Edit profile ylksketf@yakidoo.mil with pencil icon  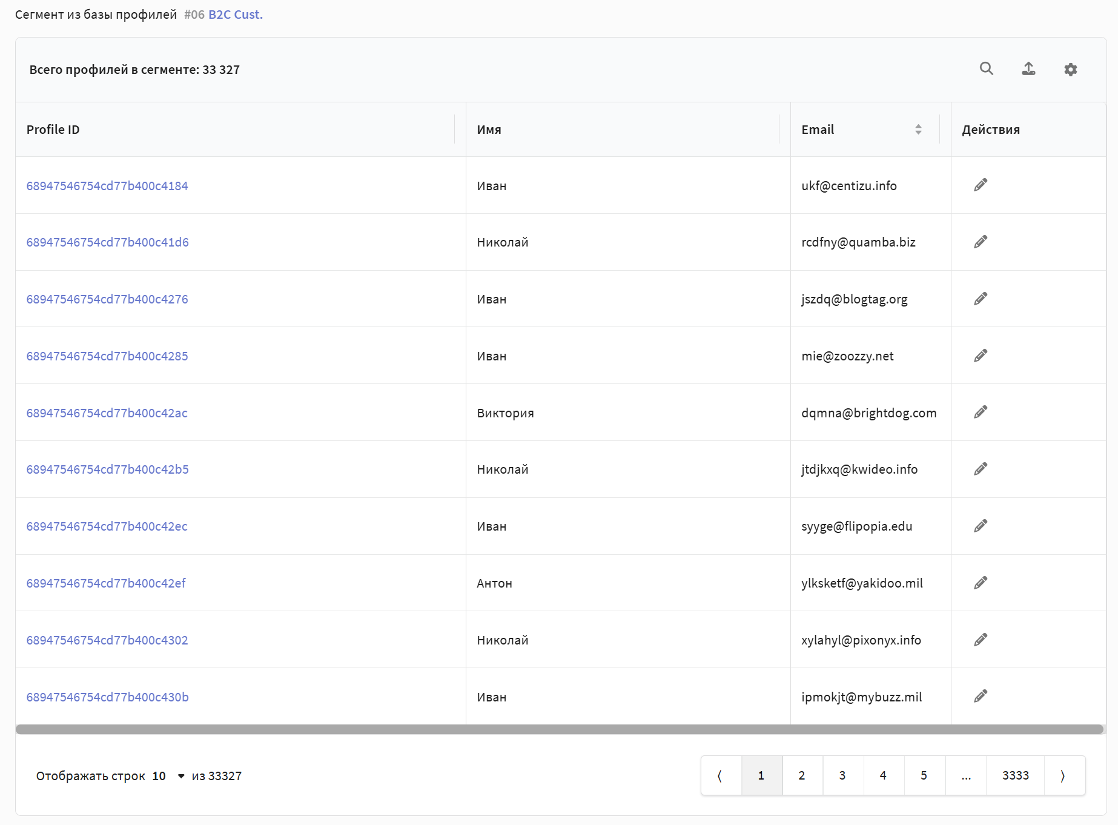point(981,583)
